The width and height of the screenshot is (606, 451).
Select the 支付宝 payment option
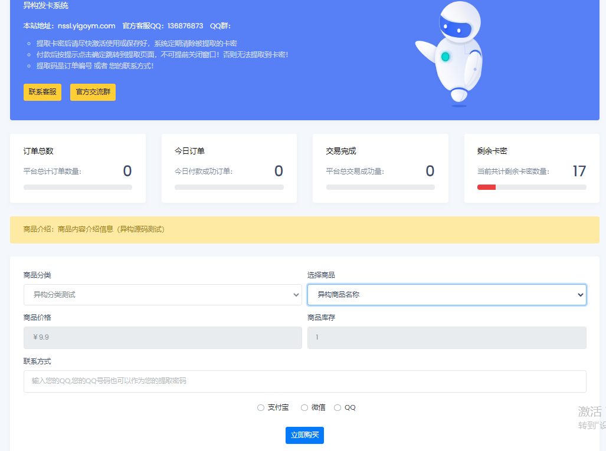(261, 407)
